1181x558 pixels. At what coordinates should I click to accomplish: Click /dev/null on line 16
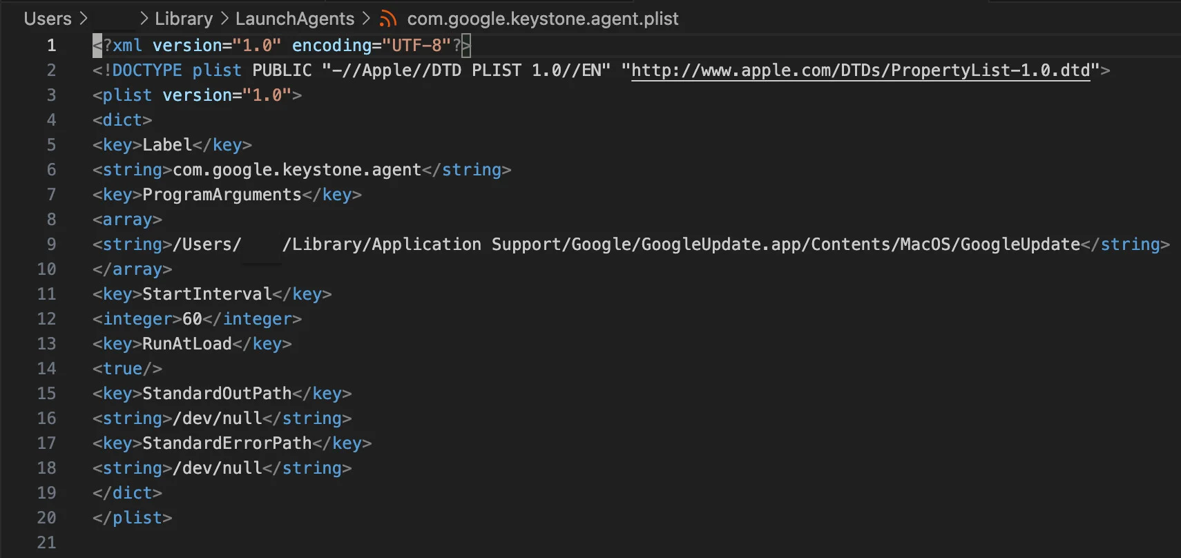(218, 418)
